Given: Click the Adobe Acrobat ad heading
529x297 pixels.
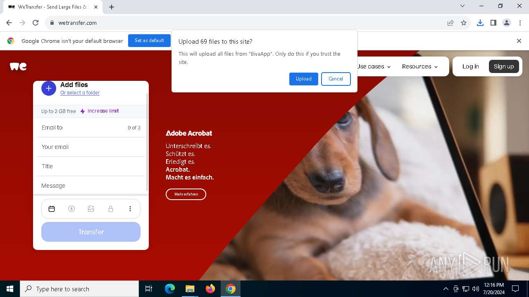Looking at the screenshot, I should [x=189, y=133].
